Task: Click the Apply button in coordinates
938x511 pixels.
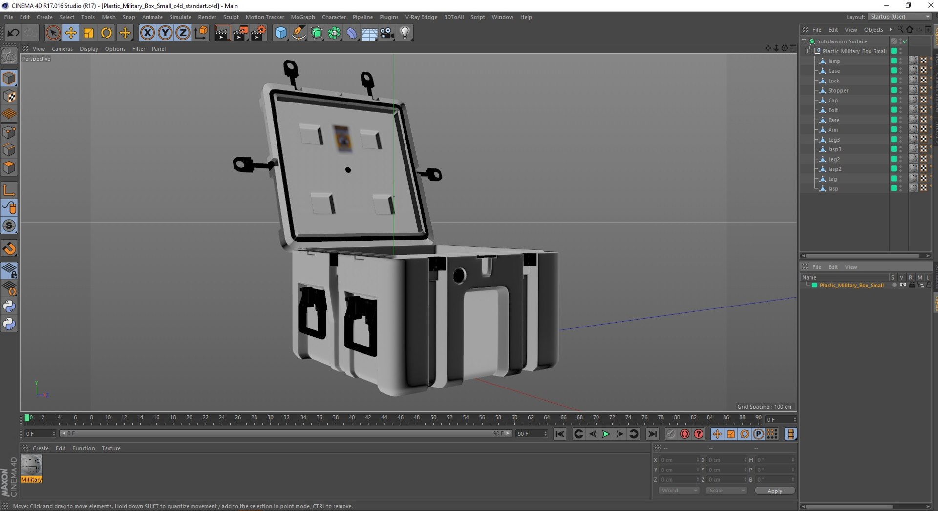Action: pos(775,491)
